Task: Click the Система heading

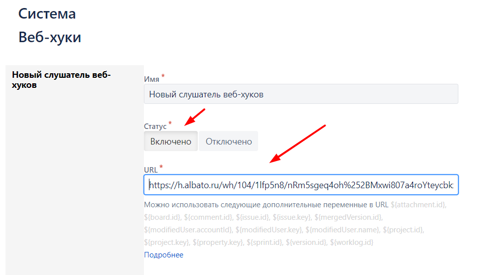Action: (47, 14)
